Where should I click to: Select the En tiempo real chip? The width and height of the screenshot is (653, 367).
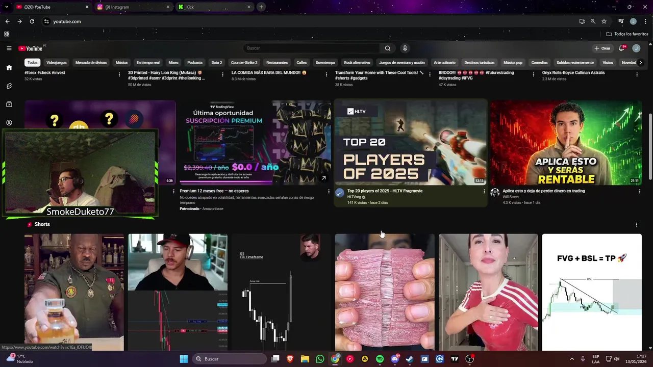click(x=148, y=63)
